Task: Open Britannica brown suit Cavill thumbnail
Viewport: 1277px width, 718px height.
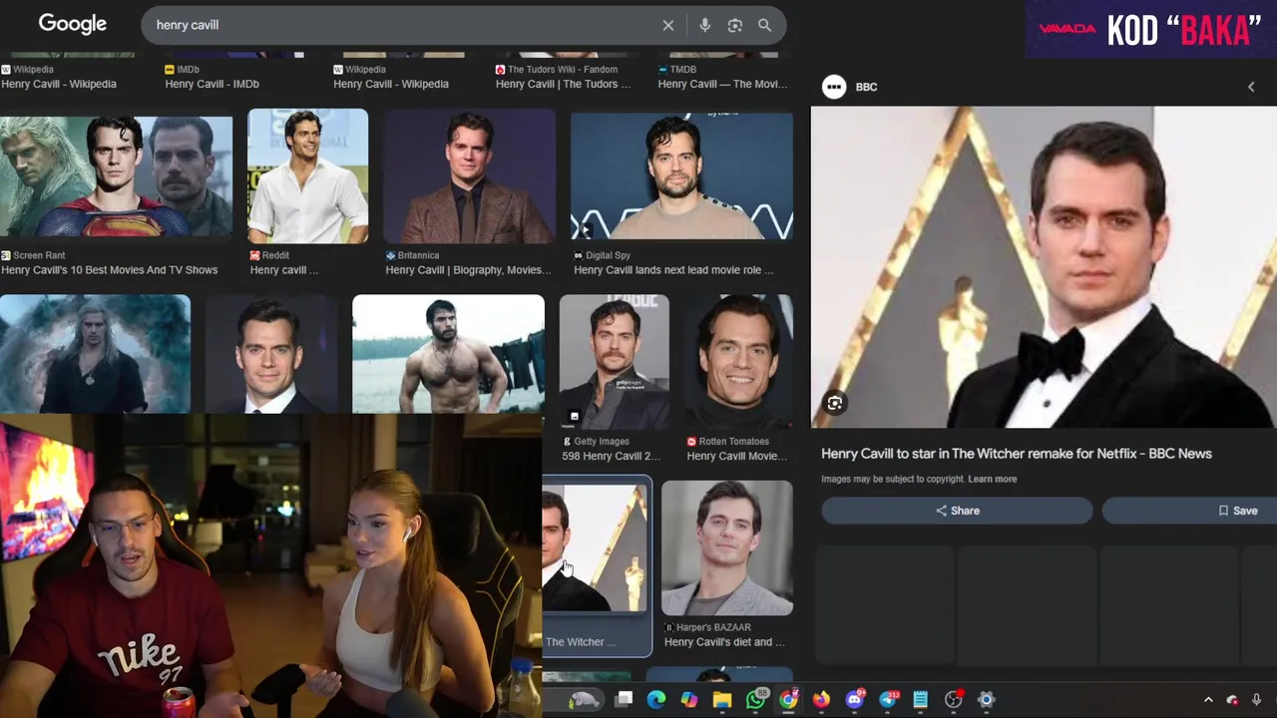Action: pos(469,176)
